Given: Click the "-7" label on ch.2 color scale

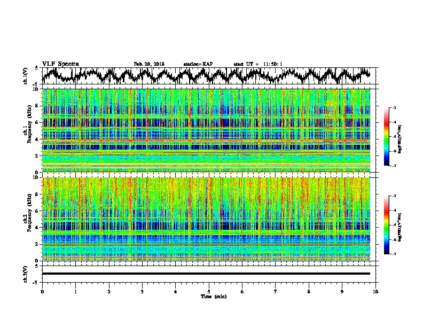Looking at the screenshot, I should coord(394,254).
